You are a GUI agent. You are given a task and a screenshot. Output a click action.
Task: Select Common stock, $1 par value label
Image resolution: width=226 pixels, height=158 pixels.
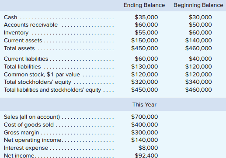42,75
